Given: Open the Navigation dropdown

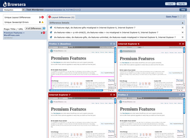Looking at the screenshot, I should [x=14, y=10].
